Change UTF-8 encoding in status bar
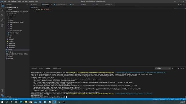Image resolution: width=186 pixels, height=104 pixels. tap(168, 99)
